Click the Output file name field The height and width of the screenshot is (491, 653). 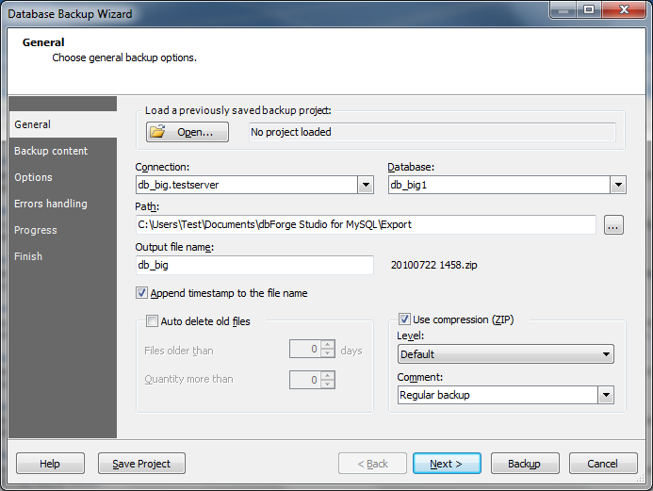coord(254,265)
